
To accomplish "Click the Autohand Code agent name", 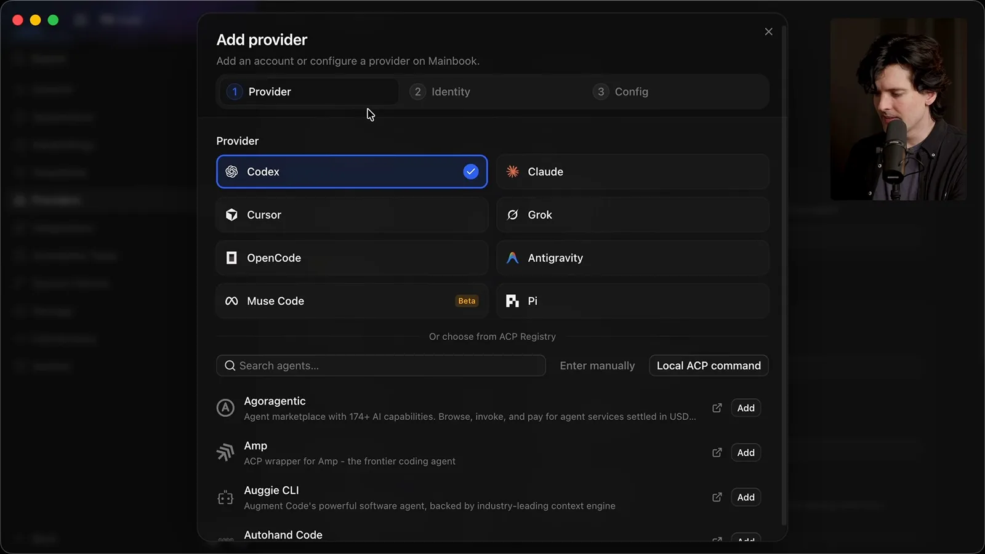I will (283, 535).
